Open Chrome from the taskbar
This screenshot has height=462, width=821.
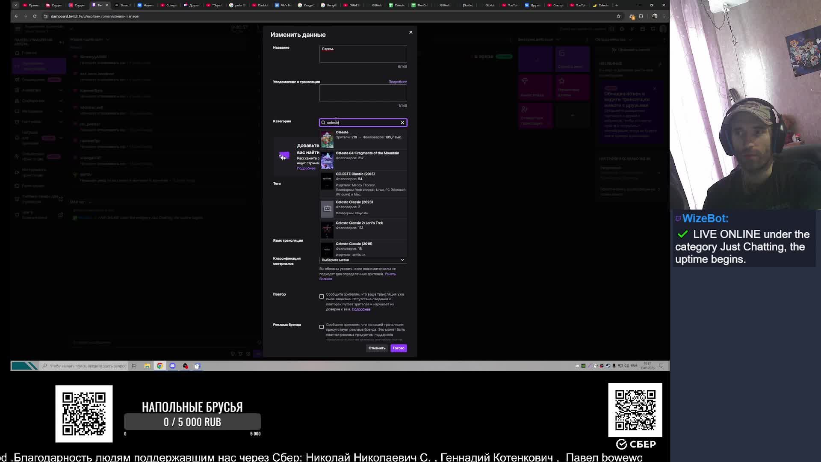159,366
